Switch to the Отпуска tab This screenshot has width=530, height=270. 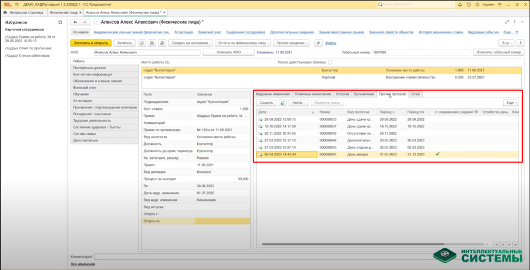(x=342, y=94)
